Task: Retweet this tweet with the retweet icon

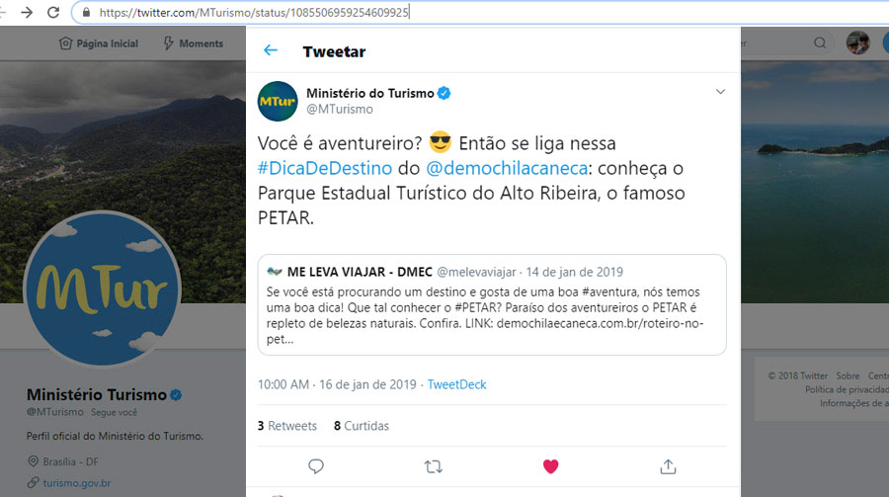Action: click(x=434, y=466)
